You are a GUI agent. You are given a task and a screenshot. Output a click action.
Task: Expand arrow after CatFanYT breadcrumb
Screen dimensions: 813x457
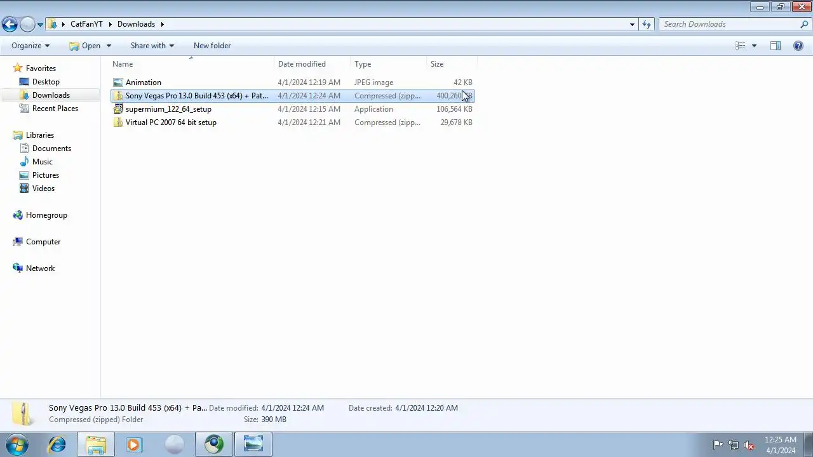(x=110, y=24)
